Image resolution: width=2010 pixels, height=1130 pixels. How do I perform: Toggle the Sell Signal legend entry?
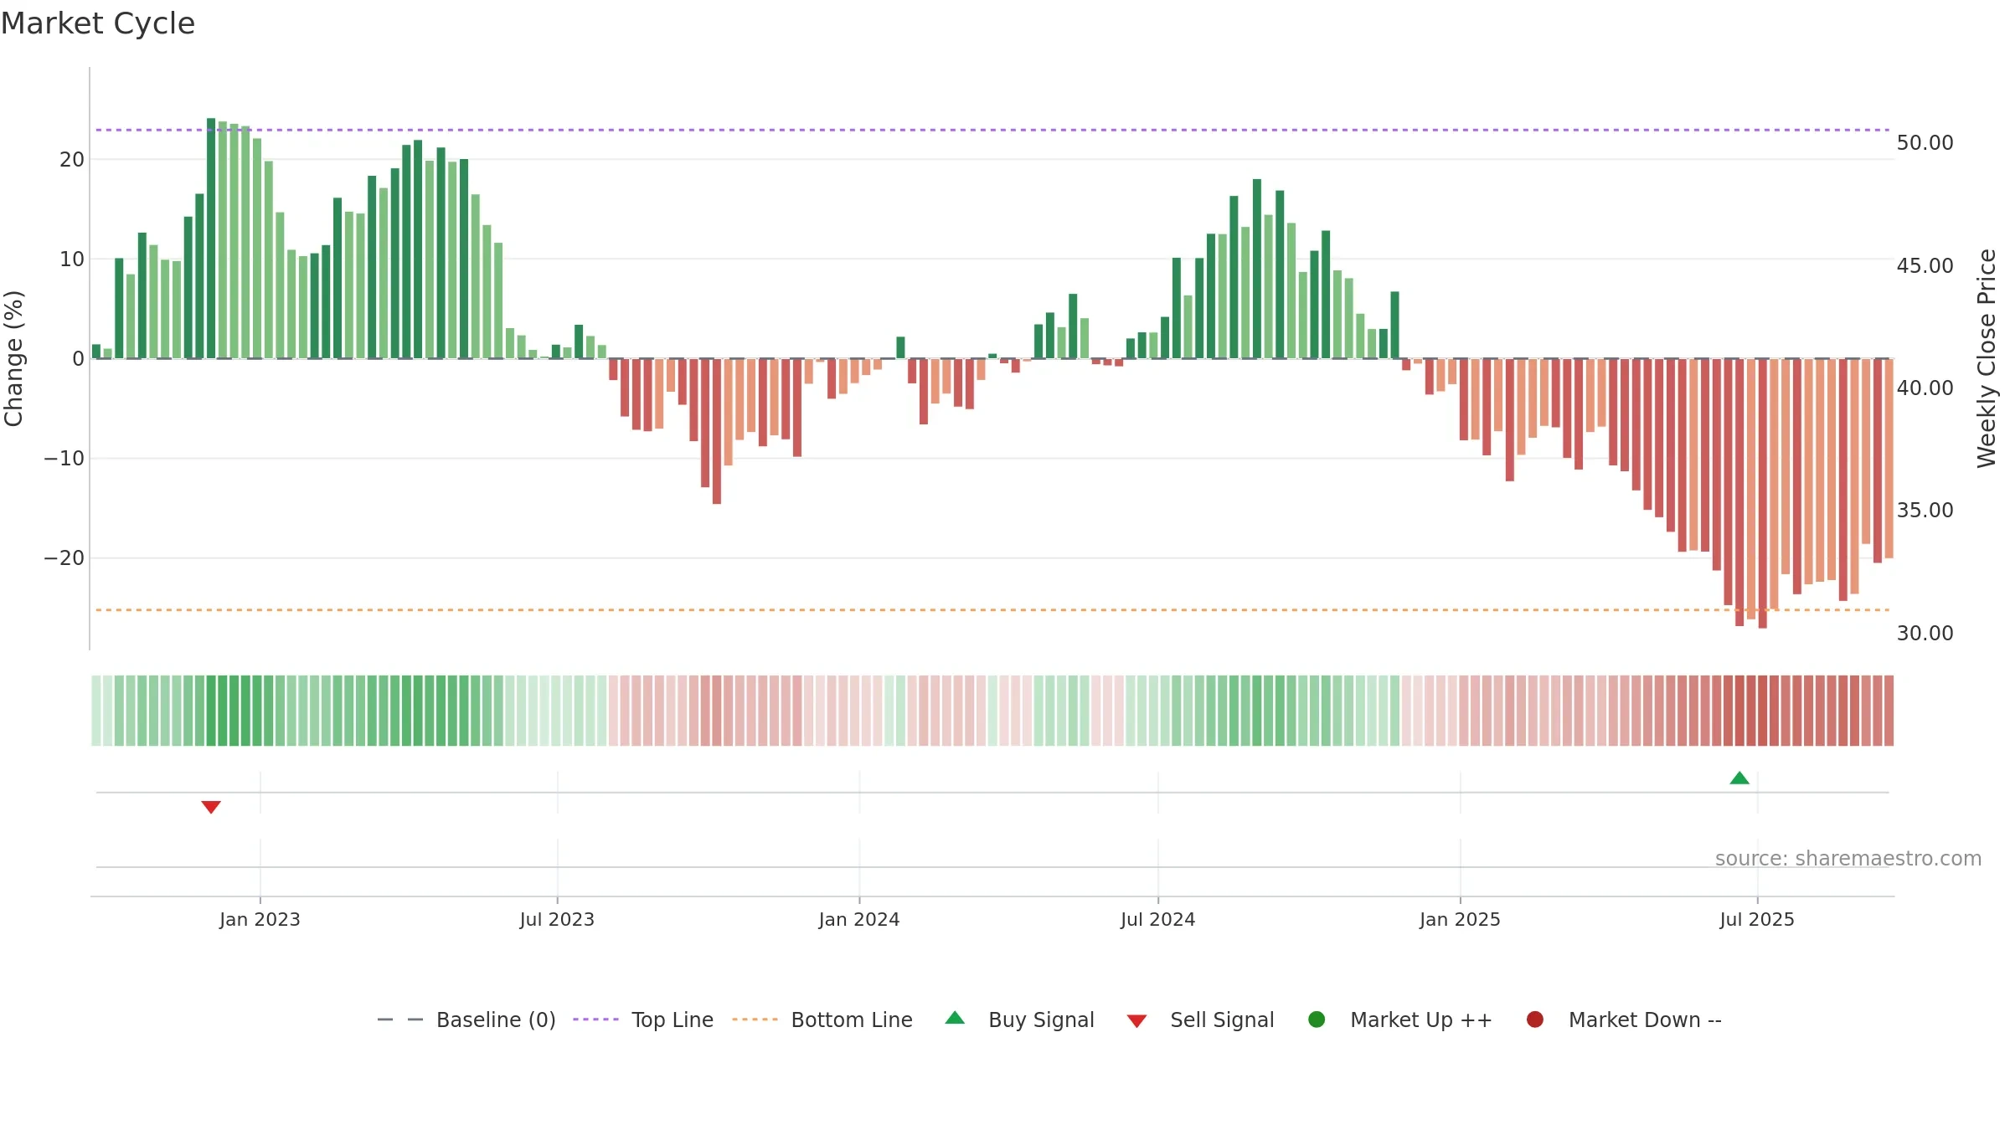1200,1020
